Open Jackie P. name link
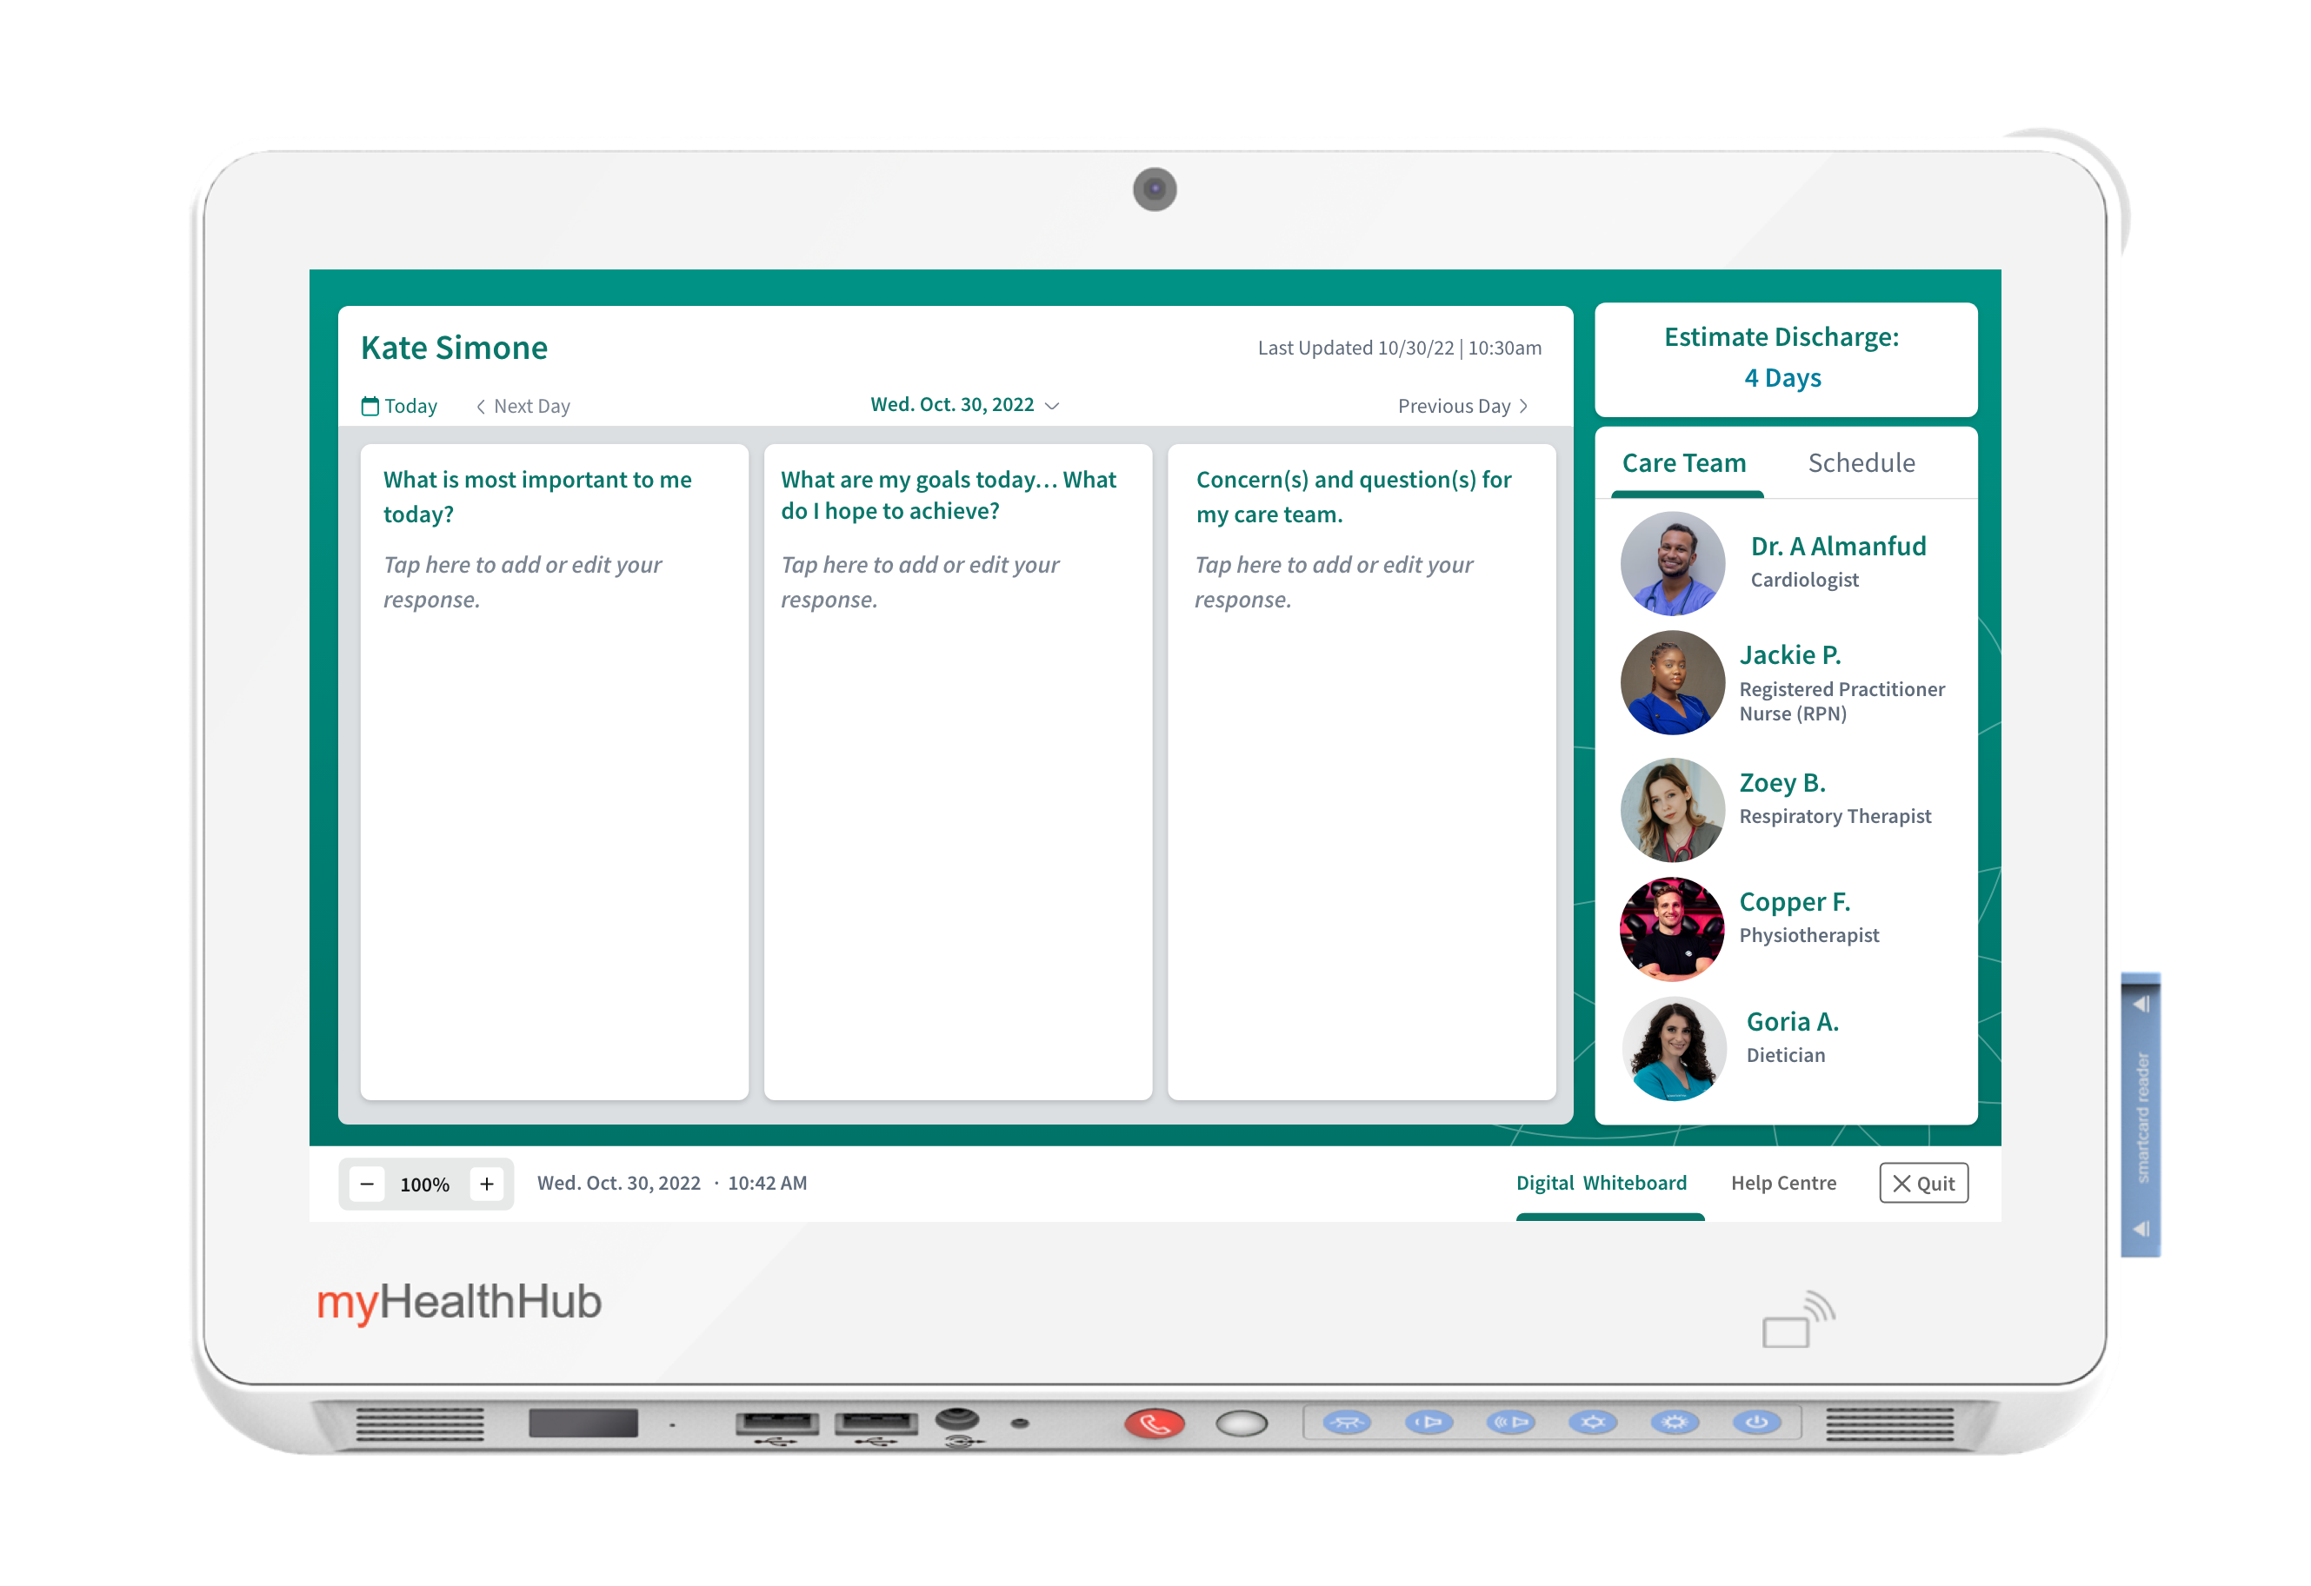 (1790, 655)
